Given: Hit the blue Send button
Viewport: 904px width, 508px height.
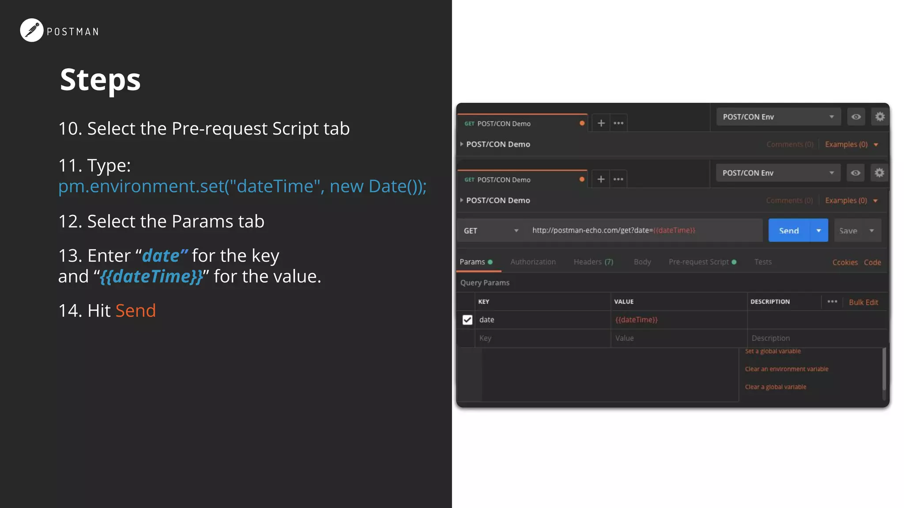Looking at the screenshot, I should pos(789,231).
